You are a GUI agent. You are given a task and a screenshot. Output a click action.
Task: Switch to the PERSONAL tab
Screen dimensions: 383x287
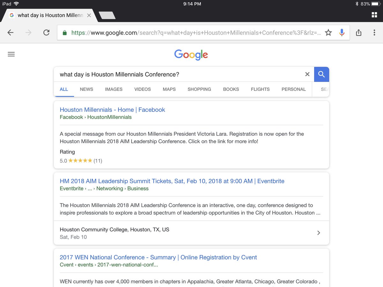tap(294, 89)
